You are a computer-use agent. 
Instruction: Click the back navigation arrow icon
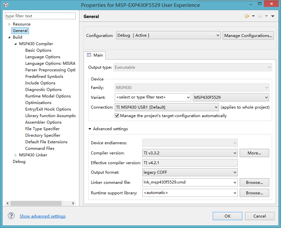247,16
